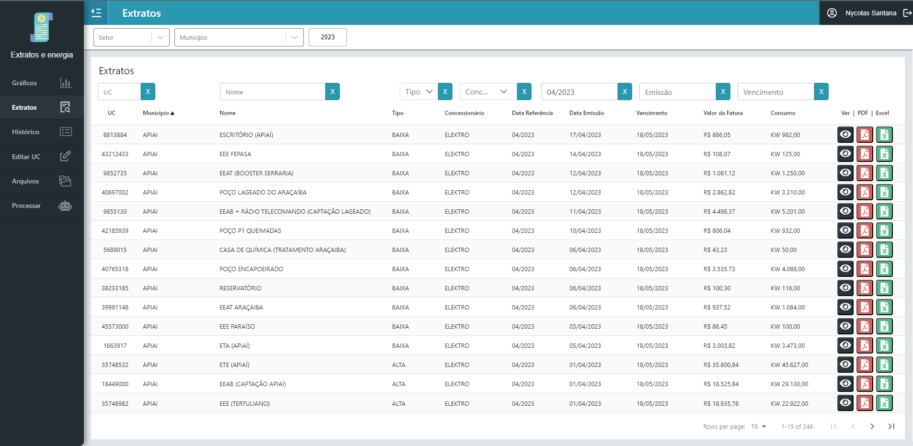913x446 pixels.
Task: View the POÇO P1 QUEIMADAS statement details
Action: [845, 230]
